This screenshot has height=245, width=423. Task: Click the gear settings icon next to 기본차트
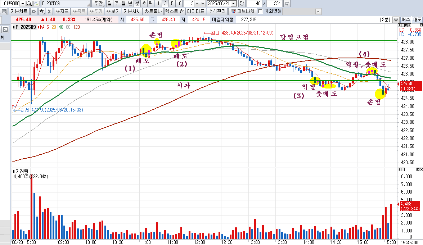[x=34, y=11]
